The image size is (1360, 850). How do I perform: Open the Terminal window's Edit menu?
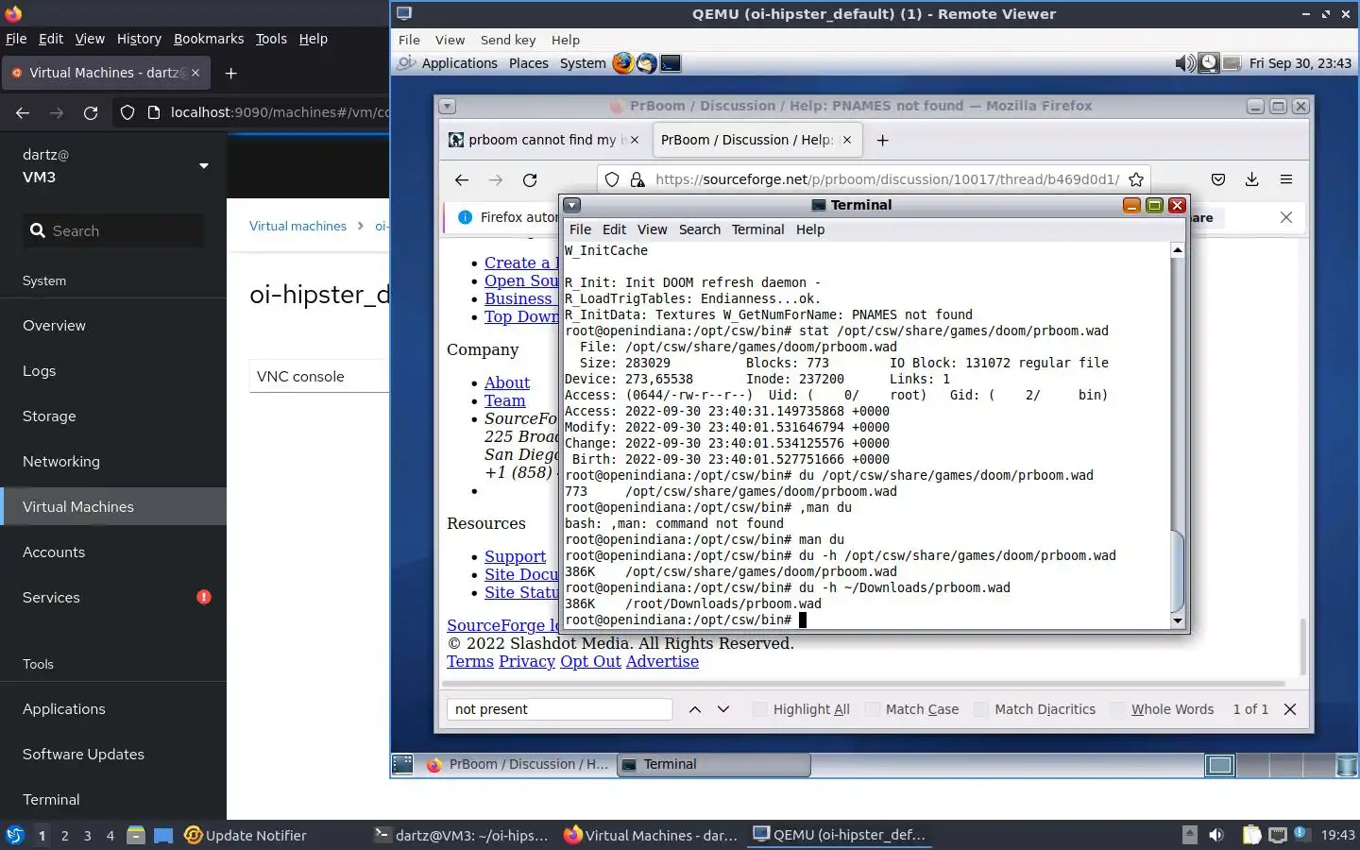click(614, 229)
